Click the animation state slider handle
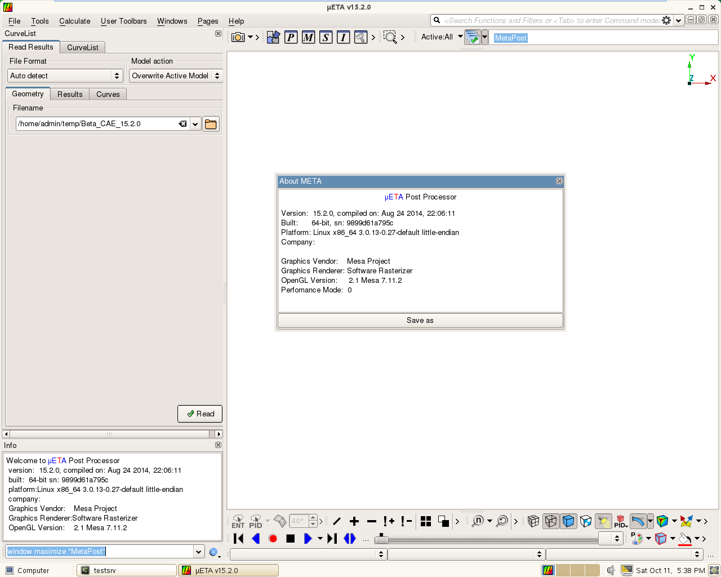 pos(382,539)
